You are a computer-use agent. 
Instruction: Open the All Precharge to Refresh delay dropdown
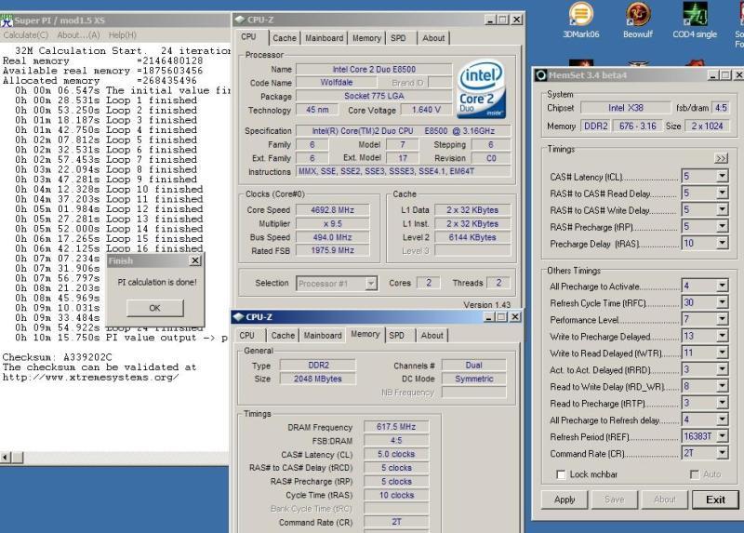722,420
